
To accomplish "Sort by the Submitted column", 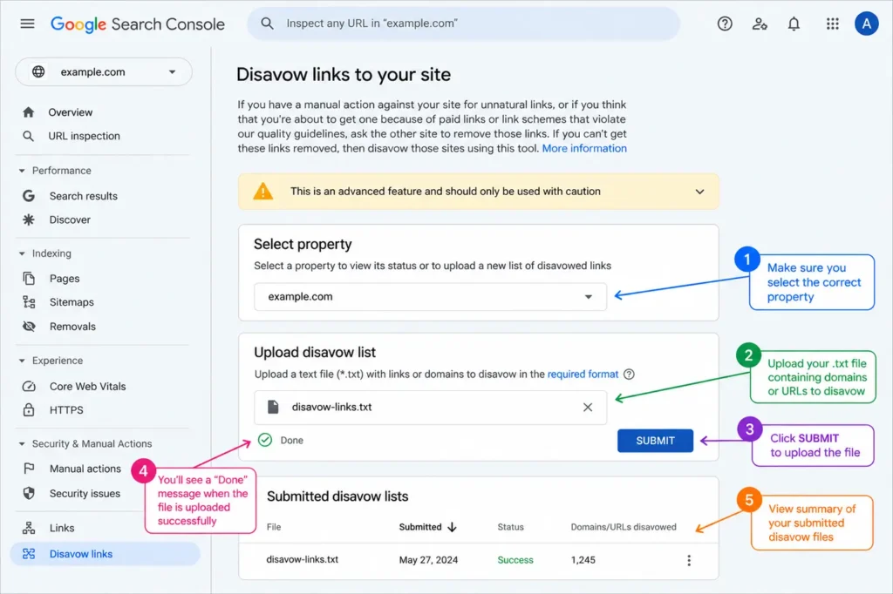I will click(427, 527).
